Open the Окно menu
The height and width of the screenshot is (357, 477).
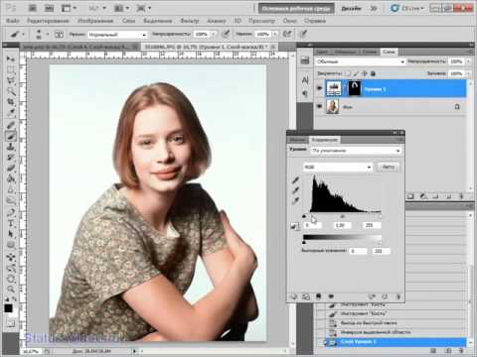(289, 21)
